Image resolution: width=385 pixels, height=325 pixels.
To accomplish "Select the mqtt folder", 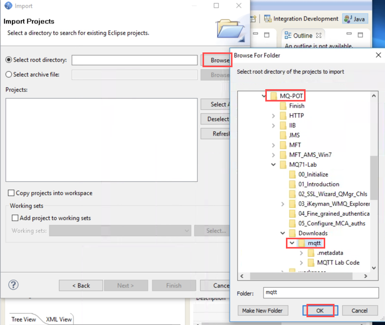I will (x=314, y=243).
